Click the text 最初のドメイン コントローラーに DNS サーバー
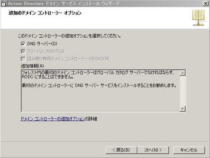The width and height of the screenshot is (210, 158). pyautogui.click(x=61, y=85)
